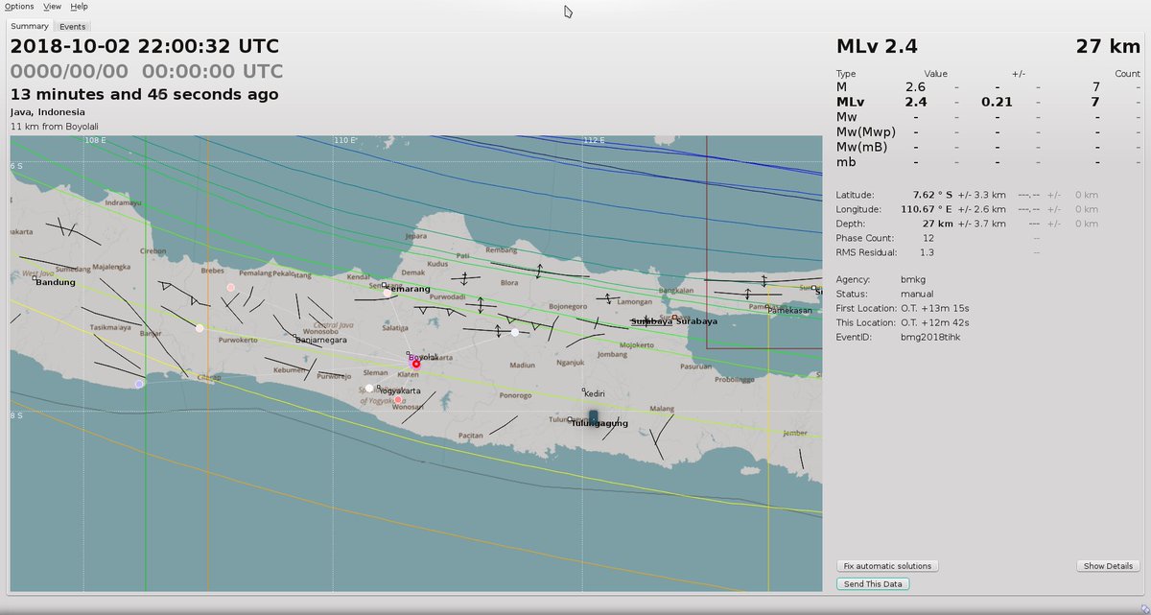This screenshot has width=1151, height=615.
Task: Click the fault arrow symbol near Pamekasan
Action: pos(747,294)
